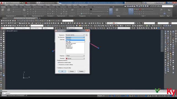Click the Section Plane tool in Сечение panel
This screenshot has width=177, height=99.
pyautogui.click(x=72, y=10)
